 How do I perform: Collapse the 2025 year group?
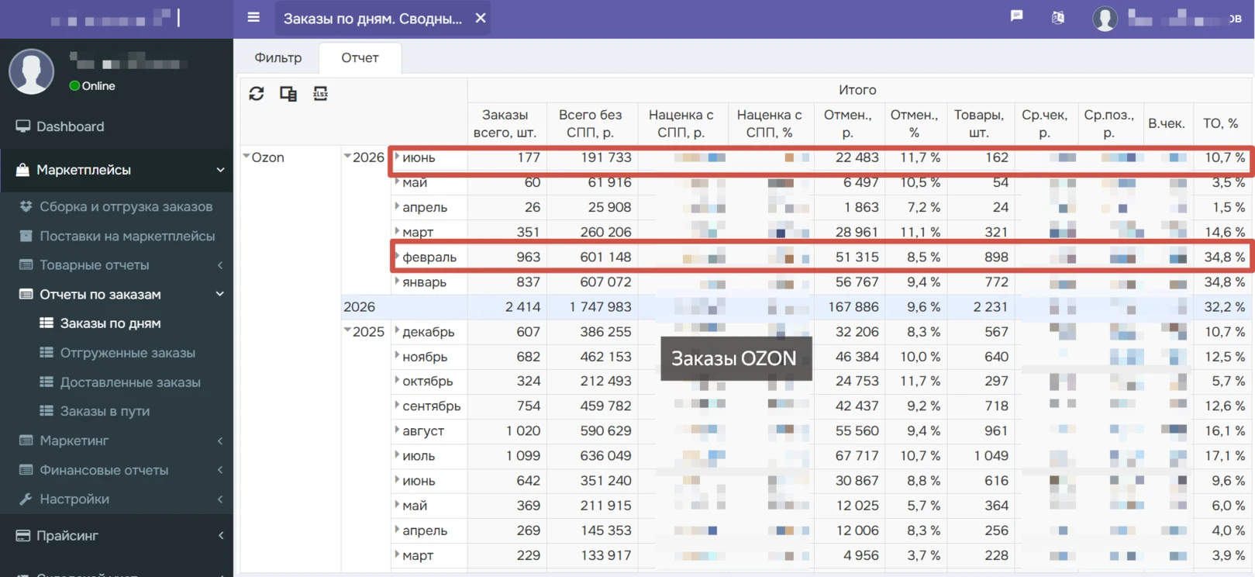(x=347, y=331)
